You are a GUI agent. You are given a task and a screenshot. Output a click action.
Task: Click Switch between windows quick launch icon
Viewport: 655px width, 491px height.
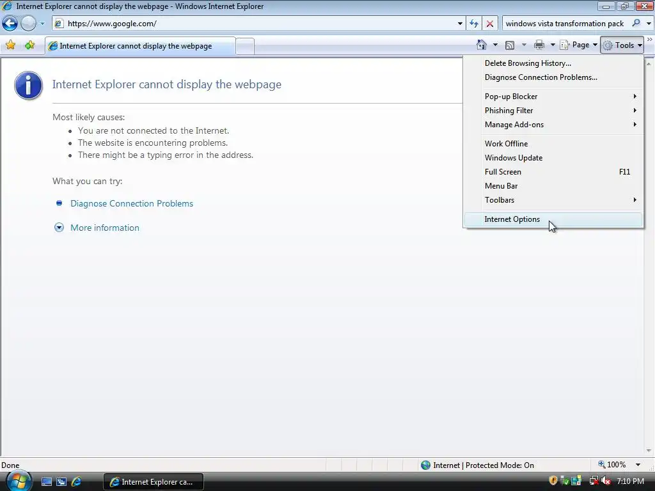coord(61,482)
